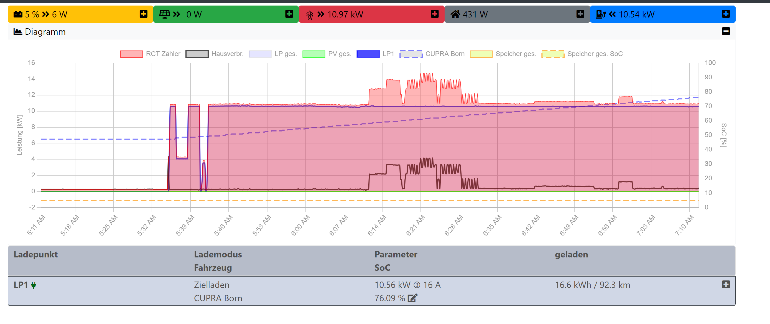The image size is (770, 324).
Task: Edit the SoC value with pencil icon
Action: click(x=412, y=298)
